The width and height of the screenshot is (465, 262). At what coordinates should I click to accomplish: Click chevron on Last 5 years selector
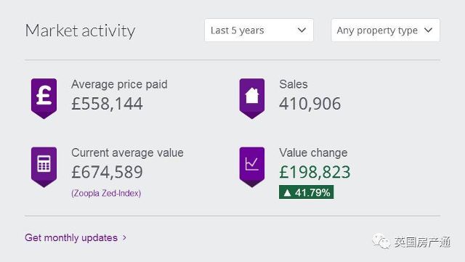(302, 30)
